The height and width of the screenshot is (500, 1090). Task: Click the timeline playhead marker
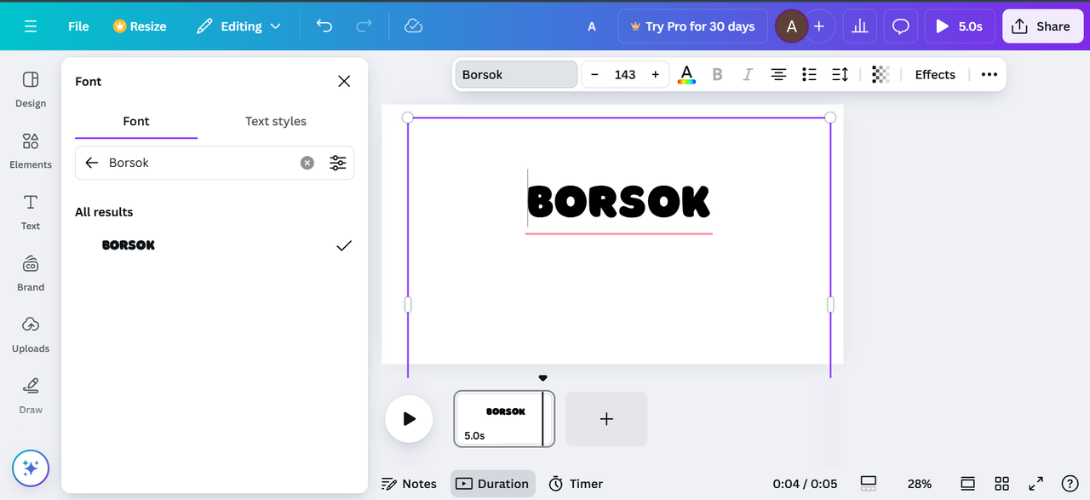(x=542, y=377)
